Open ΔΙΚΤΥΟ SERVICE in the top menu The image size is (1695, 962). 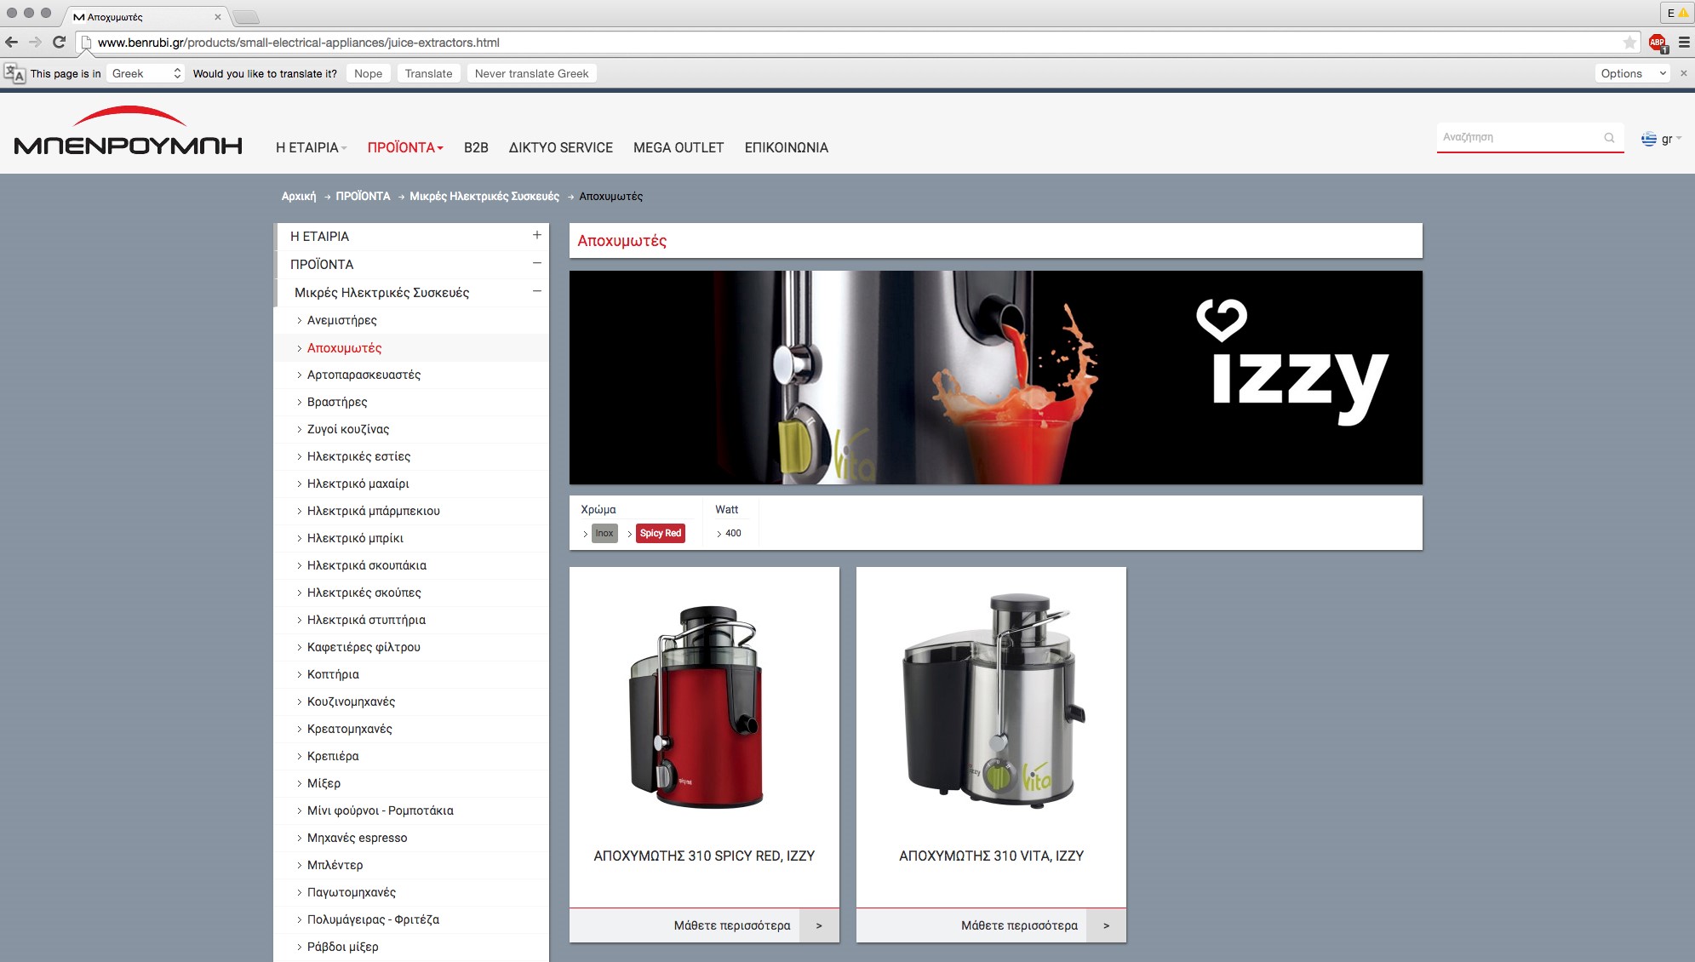560,147
